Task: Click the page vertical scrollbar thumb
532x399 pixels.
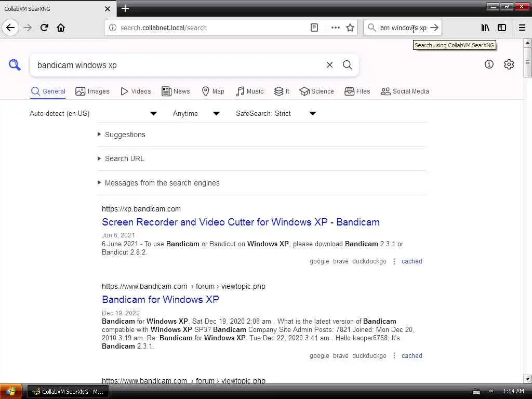Action: click(527, 62)
